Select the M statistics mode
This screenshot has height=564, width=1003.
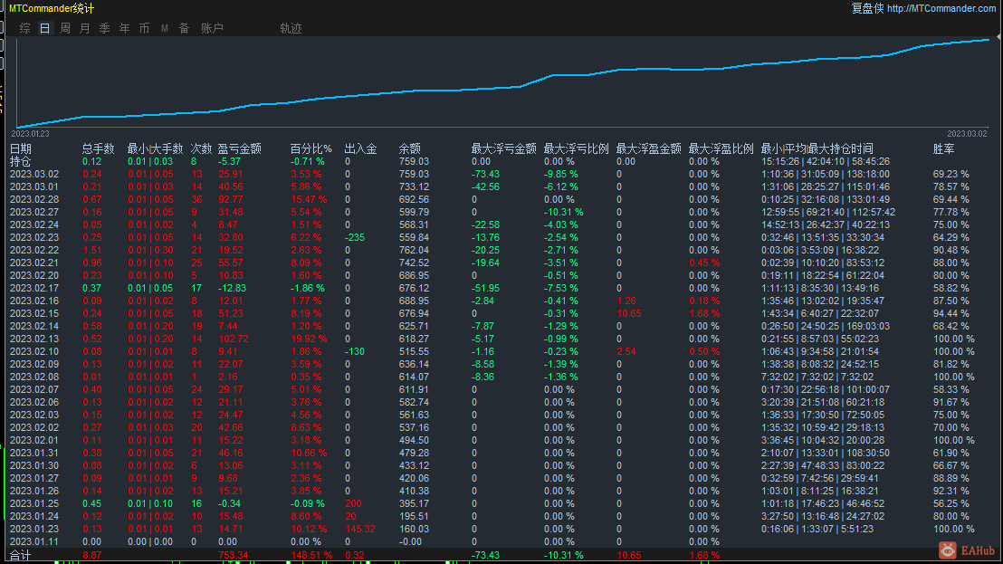click(164, 27)
